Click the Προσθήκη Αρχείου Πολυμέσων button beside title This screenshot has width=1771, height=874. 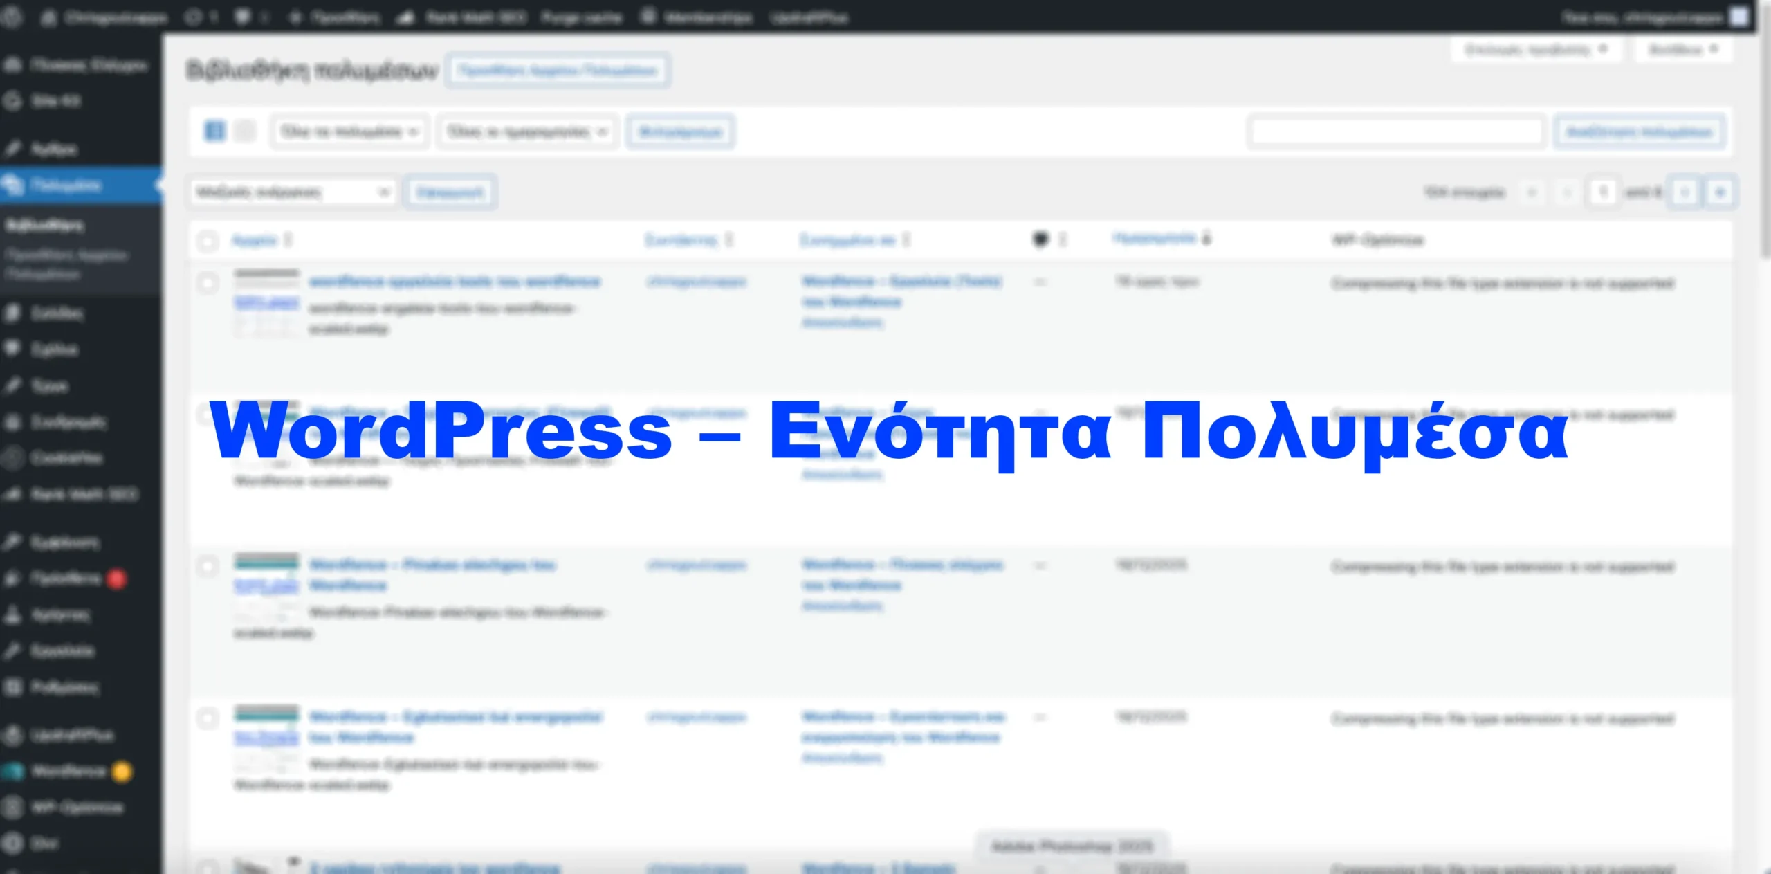click(x=558, y=70)
